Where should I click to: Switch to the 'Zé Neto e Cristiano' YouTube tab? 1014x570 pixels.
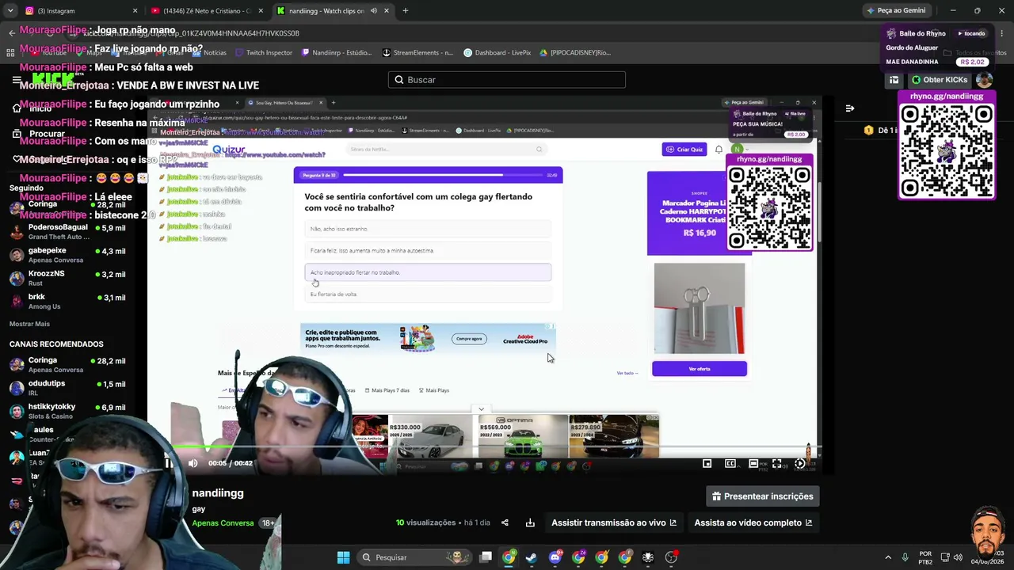pyautogui.click(x=207, y=11)
